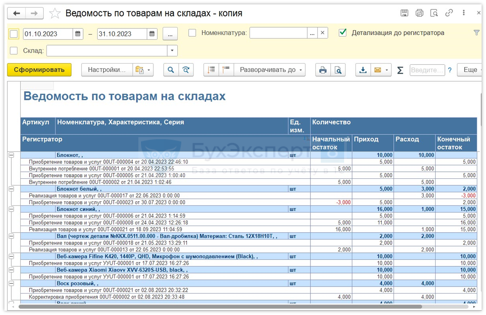Viewport: 486px width, 315px height.
Task: Open calendar picker for start date 01.10.2023
Action: pyautogui.click(x=78, y=34)
